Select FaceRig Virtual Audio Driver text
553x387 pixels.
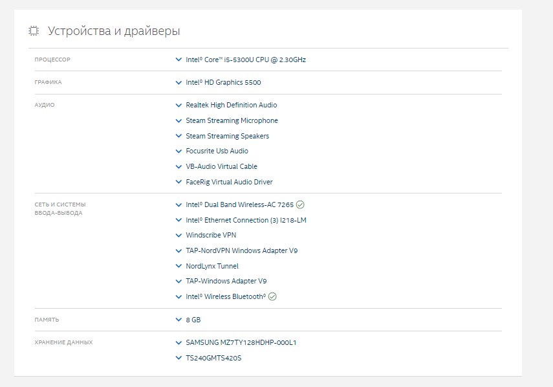click(229, 182)
